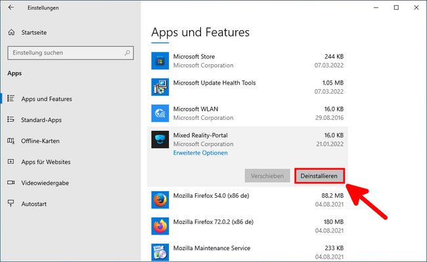The height and width of the screenshot is (262, 427).
Task: Select the Microsoft Store app icon
Action: (160, 61)
